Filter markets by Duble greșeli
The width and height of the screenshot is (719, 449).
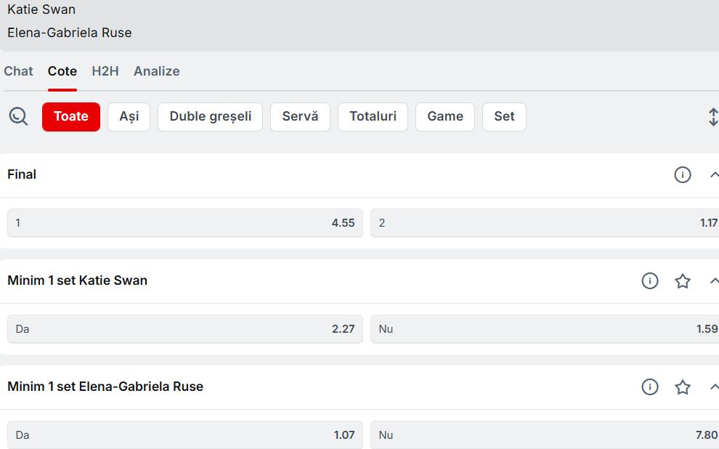pos(211,117)
